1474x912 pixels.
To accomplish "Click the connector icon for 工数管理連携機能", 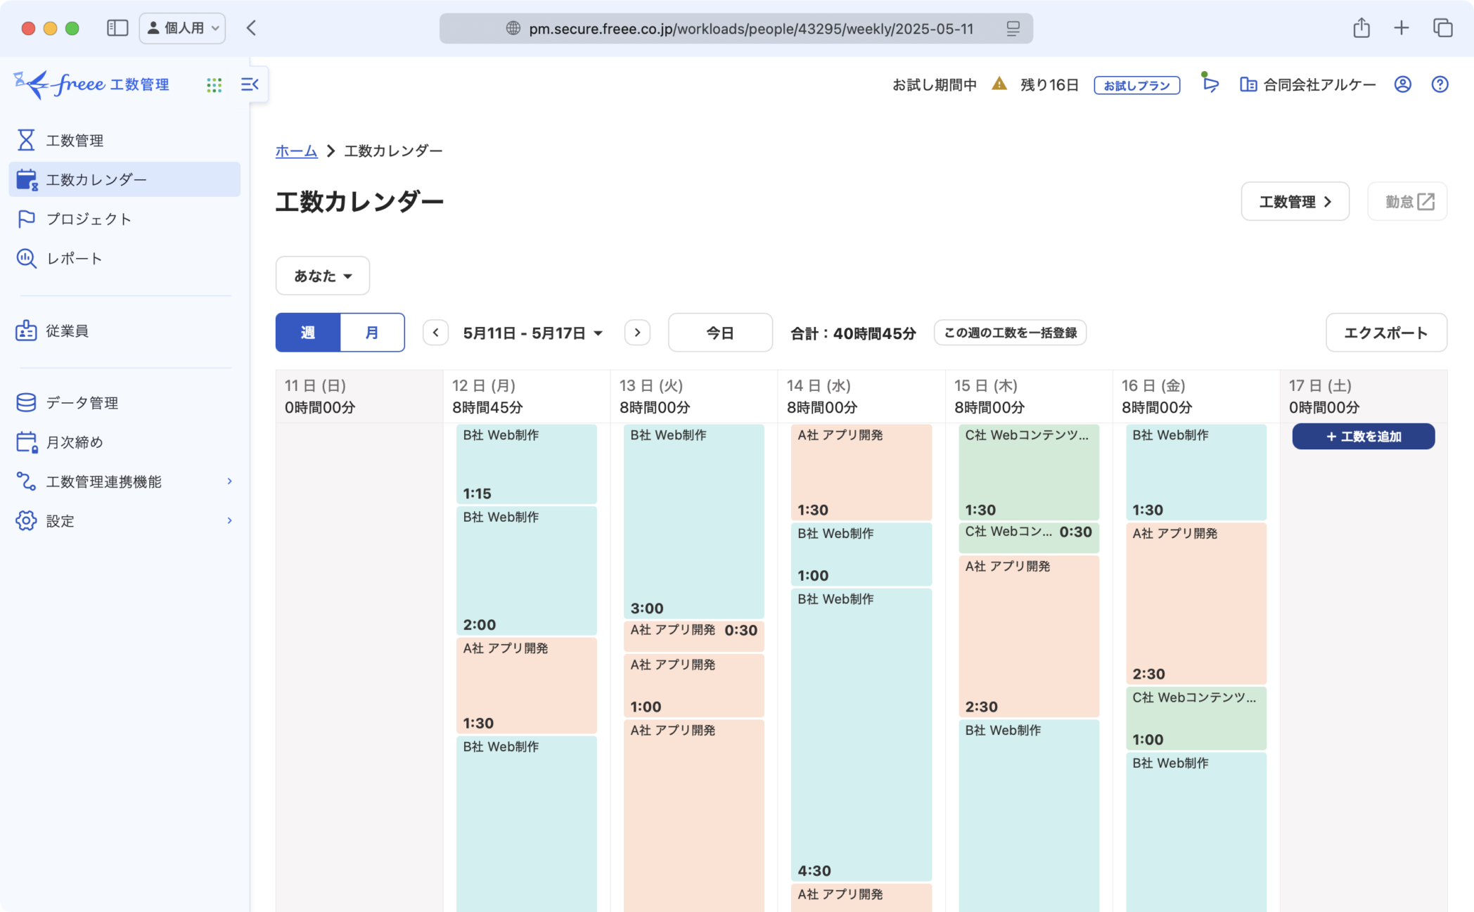I will 26,481.
